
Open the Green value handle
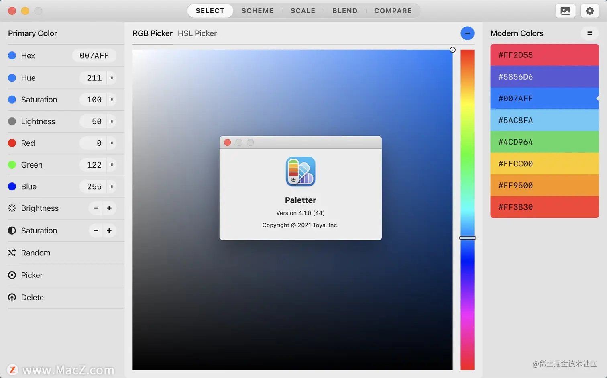pos(111,165)
